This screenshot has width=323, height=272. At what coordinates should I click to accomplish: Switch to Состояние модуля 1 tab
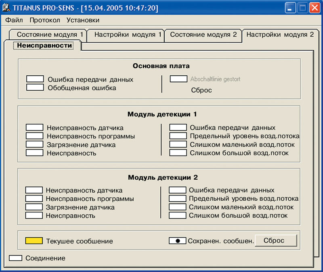(48, 35)
